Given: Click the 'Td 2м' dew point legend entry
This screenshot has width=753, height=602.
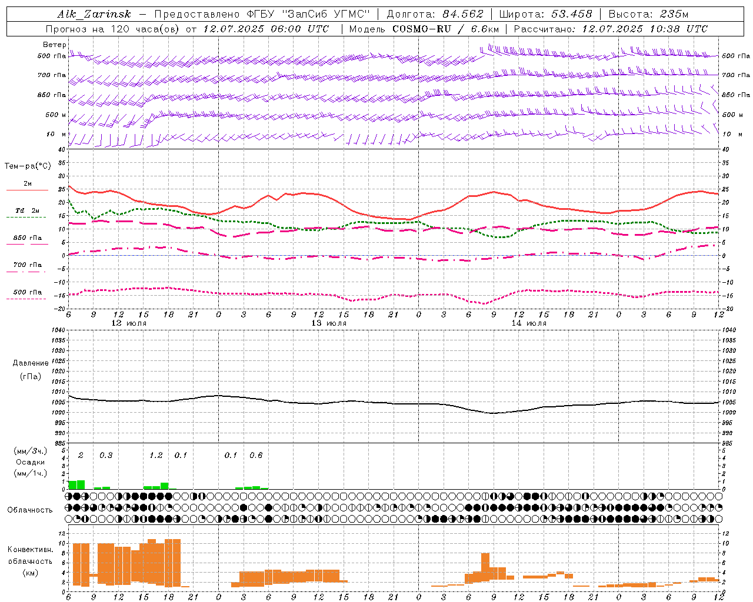Looking at the screenshot, I should (27, 210).
